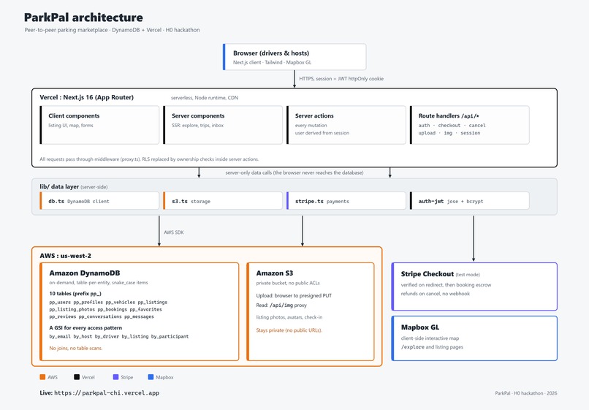Click the '/explore and listing pages' line

click(x=432, y=347)
